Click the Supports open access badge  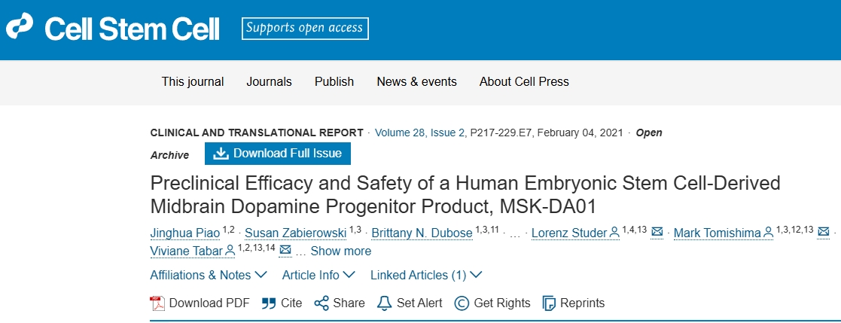pyautogui.click(x=305, y=29)
